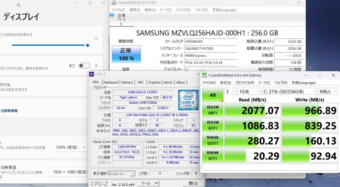
Task: Click the 閉じる button in CPU-Z
Action: (193, 184)
